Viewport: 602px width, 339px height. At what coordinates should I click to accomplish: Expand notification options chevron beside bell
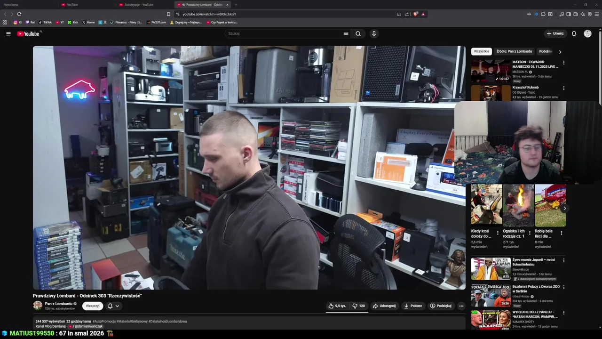tap(117, 306)
